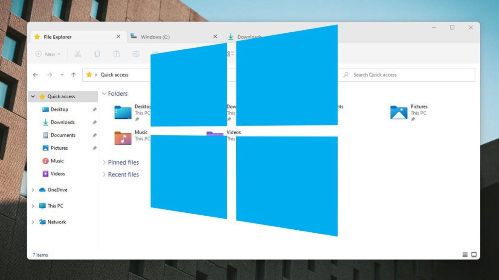The width and height of the screenshot is (499, 280).
Task: Expand the This PC tree node
Action: click(33, 206)
